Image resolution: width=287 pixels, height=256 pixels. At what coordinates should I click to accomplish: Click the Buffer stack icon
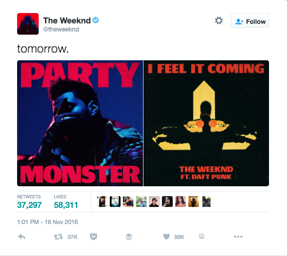tap(129, 237)
